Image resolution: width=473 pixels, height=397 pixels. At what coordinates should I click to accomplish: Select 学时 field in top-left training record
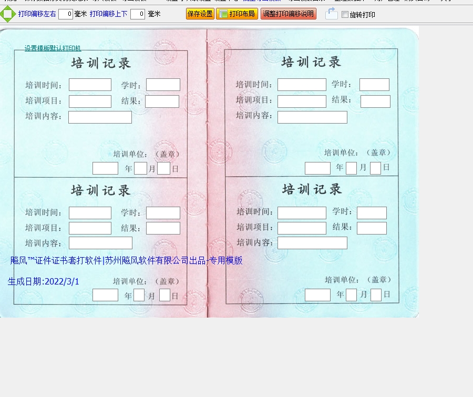[163, 85]
